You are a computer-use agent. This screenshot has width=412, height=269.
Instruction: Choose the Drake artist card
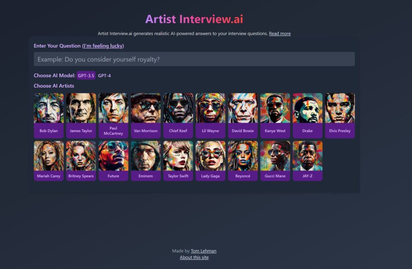pyautogui.click(x=307, y=116)
